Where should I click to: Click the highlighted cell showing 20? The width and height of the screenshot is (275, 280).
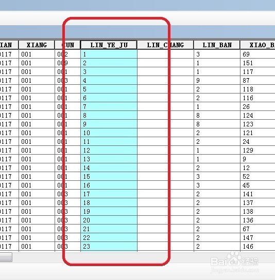tap(109, 220)
